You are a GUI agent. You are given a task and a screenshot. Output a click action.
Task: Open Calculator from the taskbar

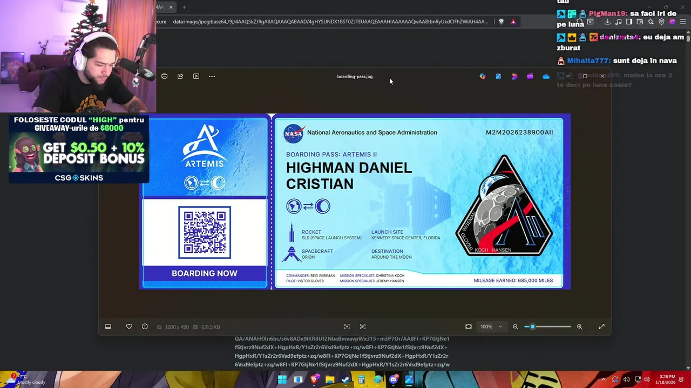(362, 380)
